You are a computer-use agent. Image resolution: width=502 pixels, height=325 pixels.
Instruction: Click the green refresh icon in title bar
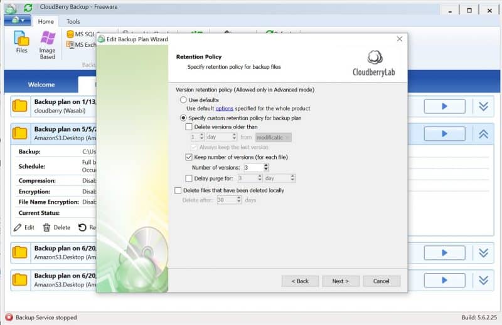coord(28,8)
